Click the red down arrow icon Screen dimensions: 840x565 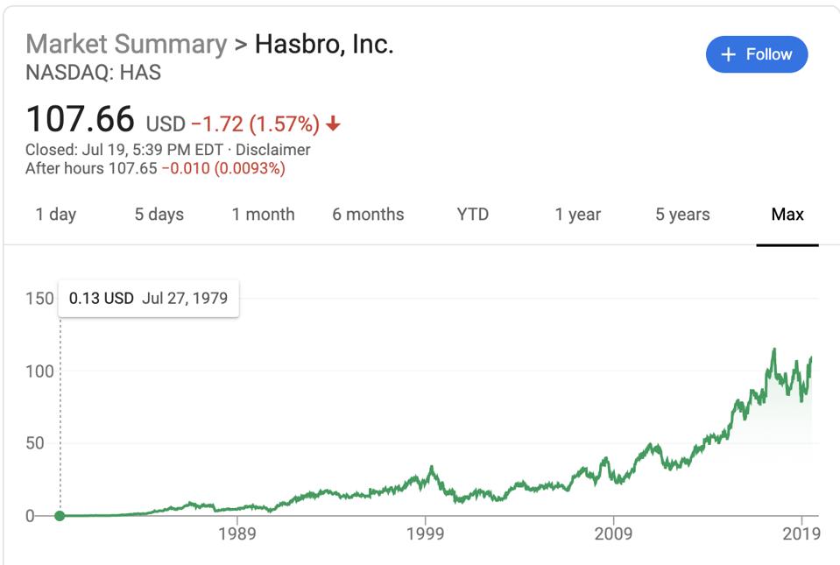(333, 124)
